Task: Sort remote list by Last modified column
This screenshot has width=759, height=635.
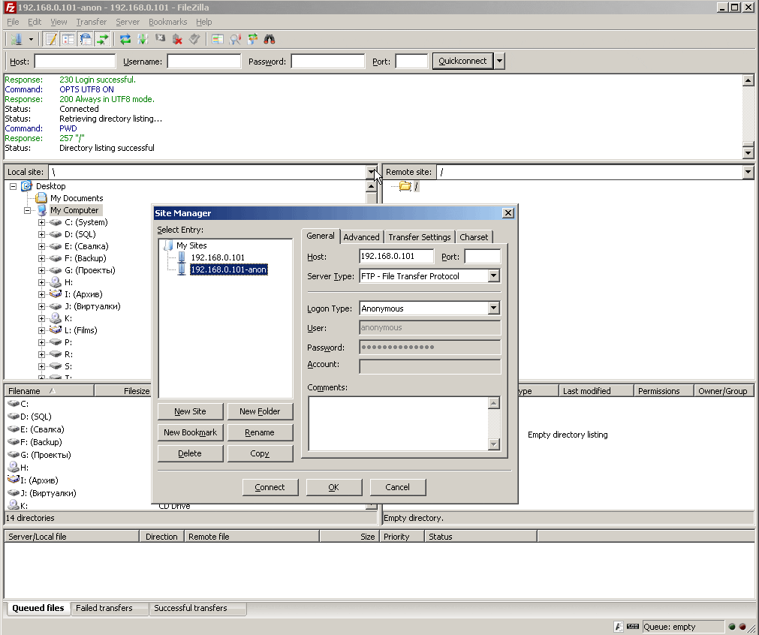Action: point(596,391)
